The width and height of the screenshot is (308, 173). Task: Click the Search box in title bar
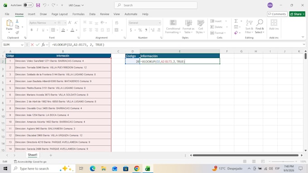pos(156,5)
